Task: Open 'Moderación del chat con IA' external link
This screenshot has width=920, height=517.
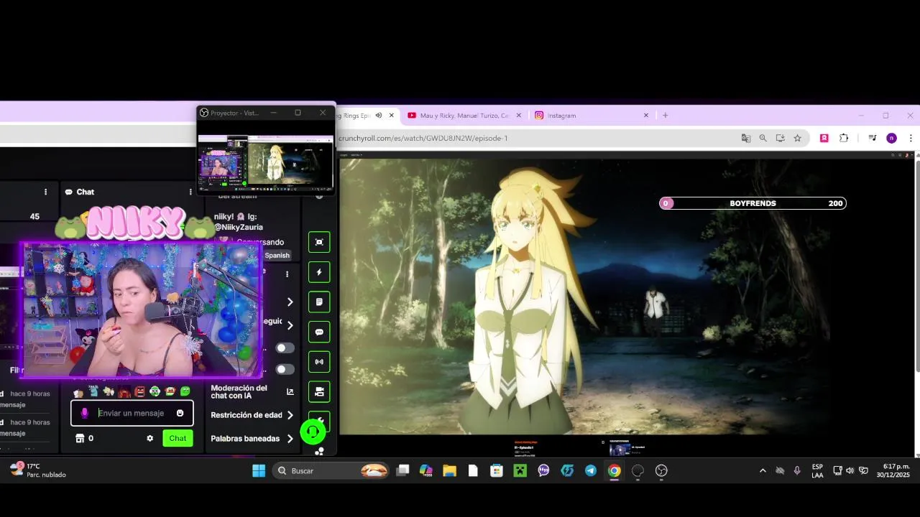Action: (290, 392)
